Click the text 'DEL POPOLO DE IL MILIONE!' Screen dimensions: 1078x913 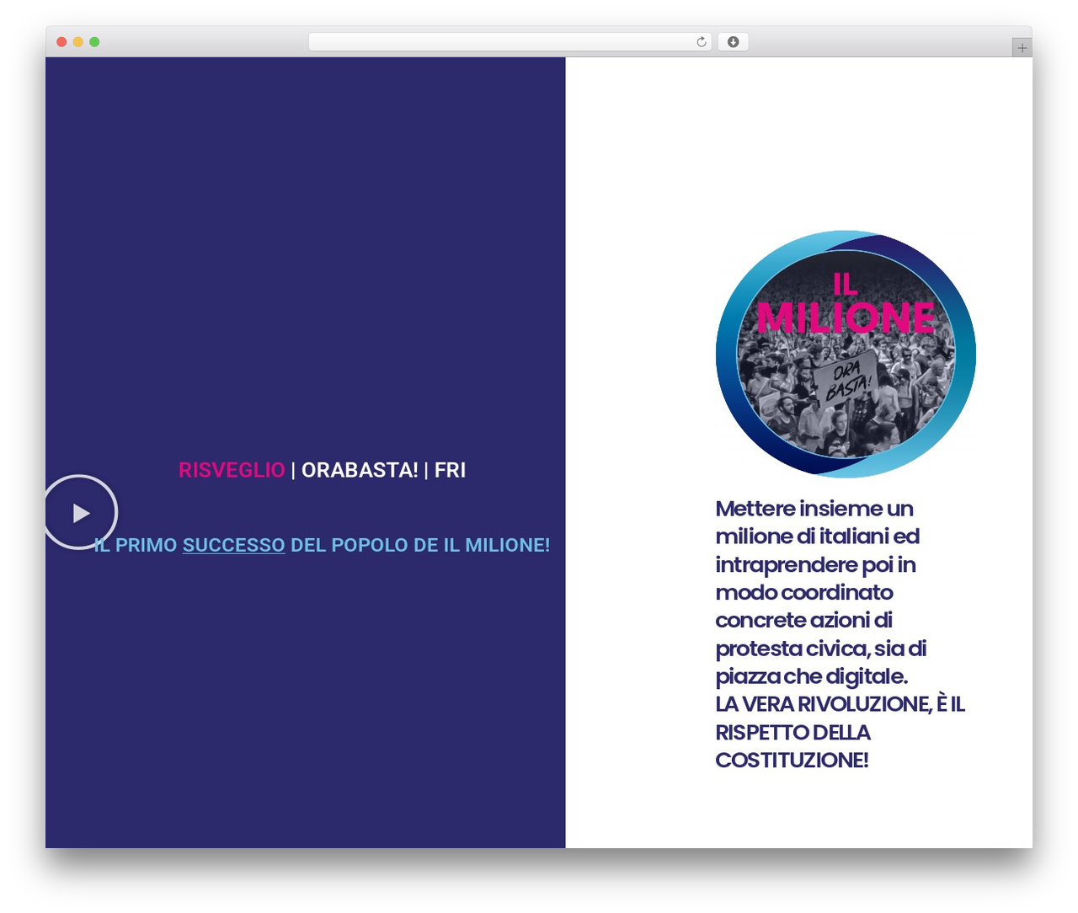(x=420, y=545)
